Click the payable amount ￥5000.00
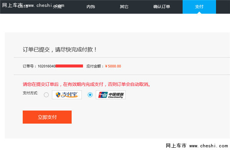Viewport: 230px width, 150px height. pos(113,66)
